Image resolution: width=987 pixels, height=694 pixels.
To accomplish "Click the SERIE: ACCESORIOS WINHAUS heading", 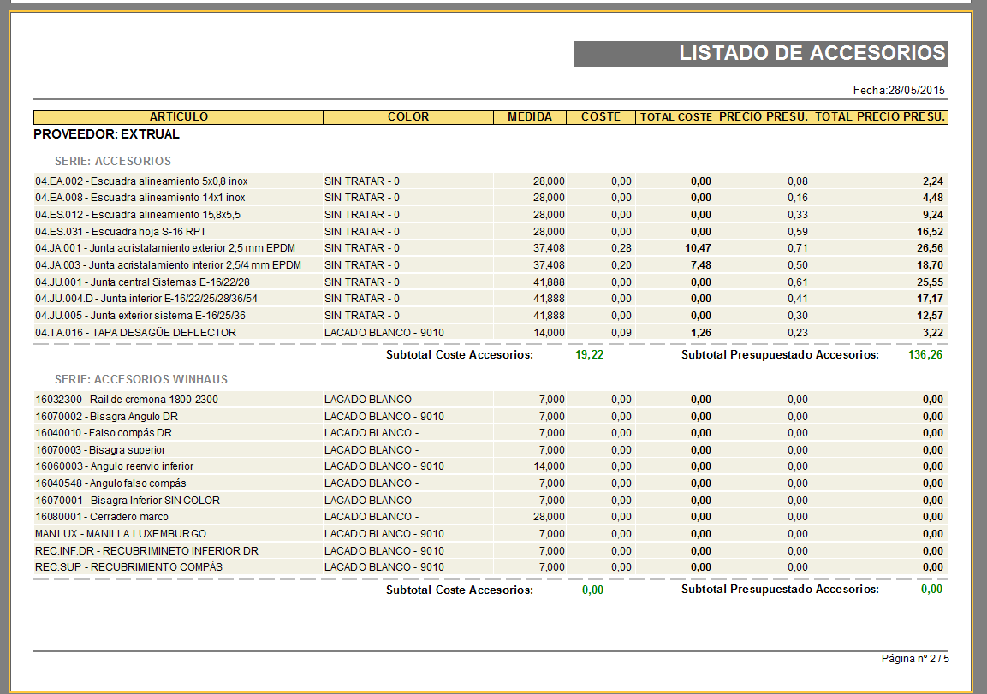I will [x=141, y=379].
